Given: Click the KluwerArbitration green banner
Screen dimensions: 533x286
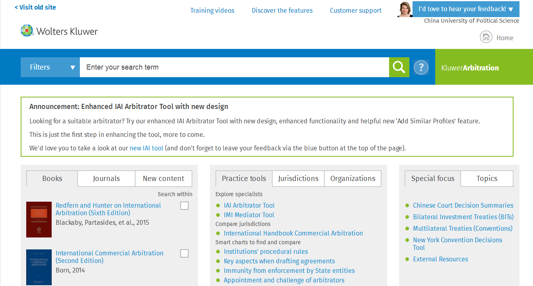Looking at the screenshot, I should pos(484,67).
